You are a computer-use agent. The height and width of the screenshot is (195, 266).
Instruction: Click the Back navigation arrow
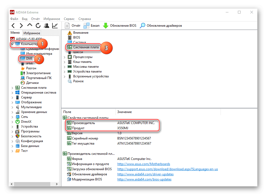(13, 26)
